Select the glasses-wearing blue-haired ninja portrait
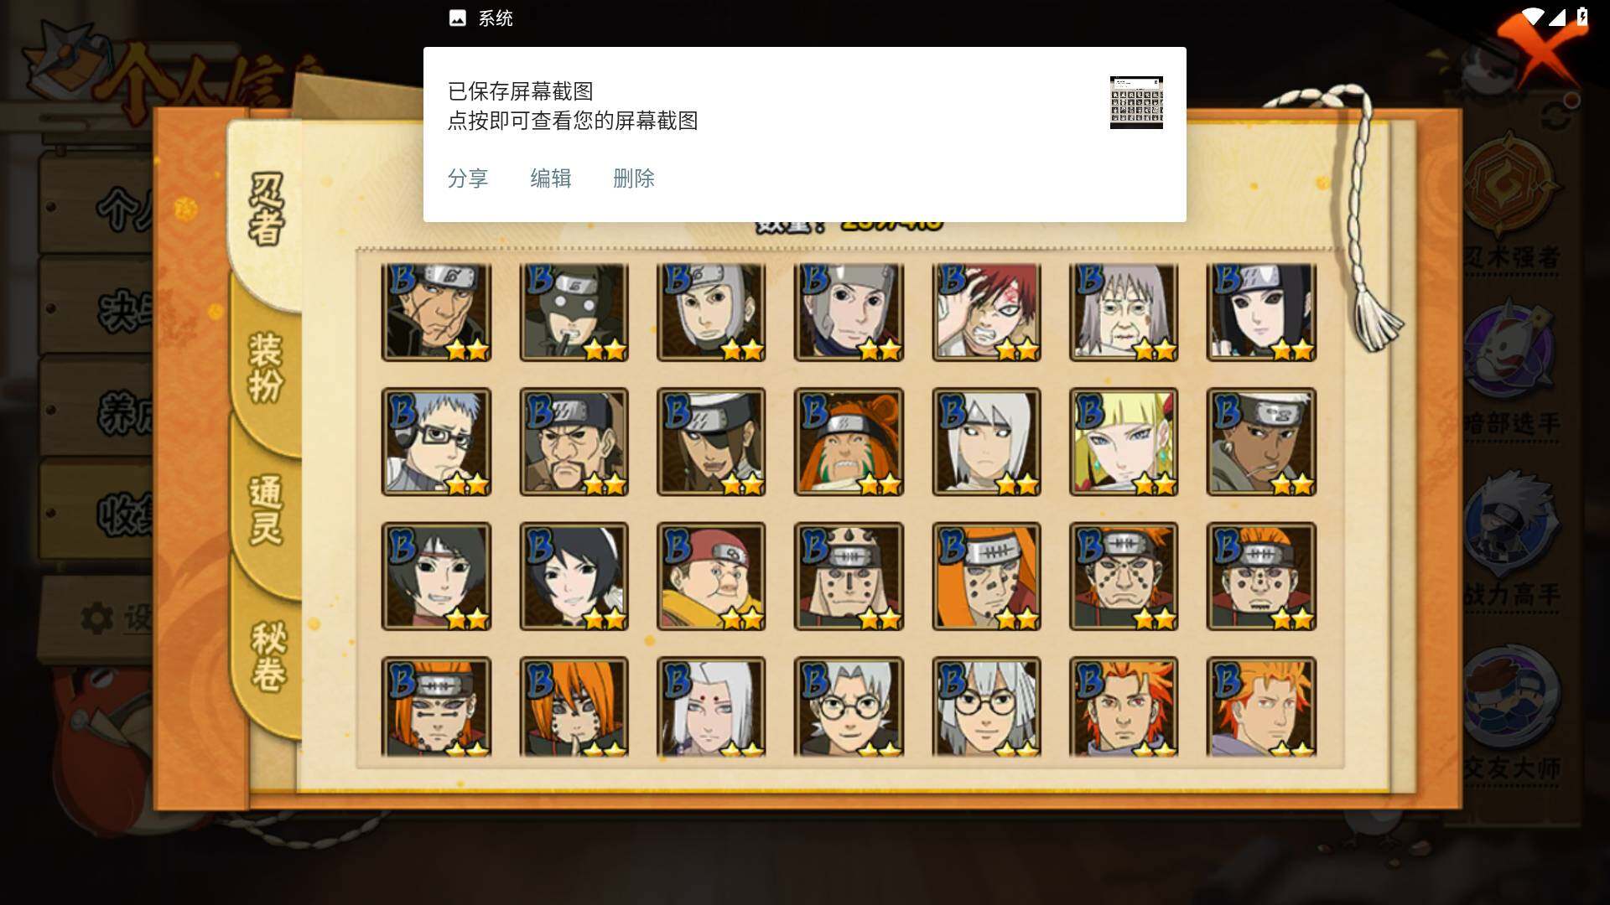The width and height of the screenshot is (1610, 905). click(x=436, y=442)
